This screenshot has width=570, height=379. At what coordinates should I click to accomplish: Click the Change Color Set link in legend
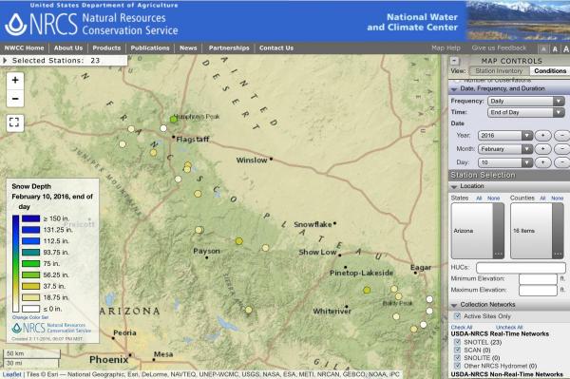point(30,317)
